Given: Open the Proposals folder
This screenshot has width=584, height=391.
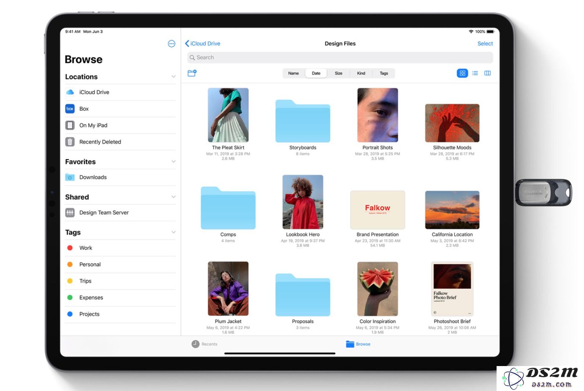Looking at the screenshot, I should [x=303, y=295].
